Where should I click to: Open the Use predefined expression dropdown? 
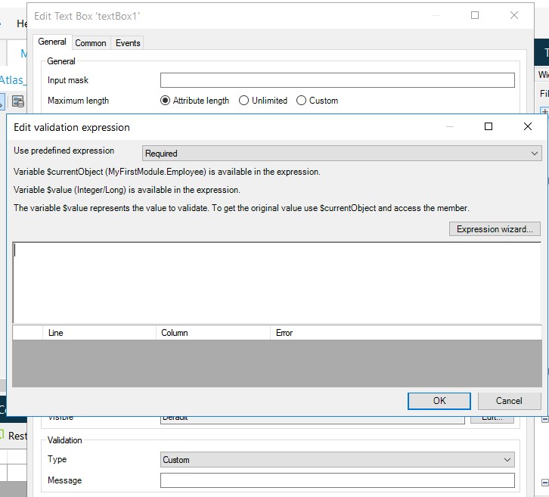point(342,153)
